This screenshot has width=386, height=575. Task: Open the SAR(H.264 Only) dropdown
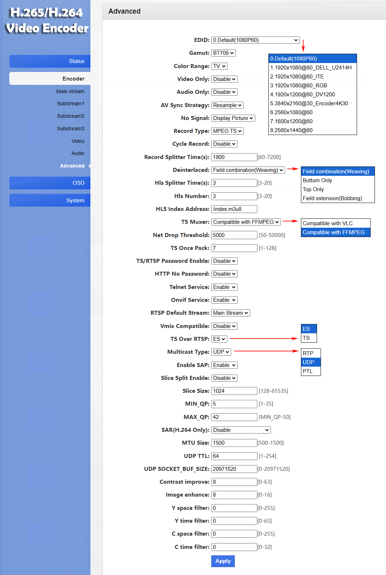click(241, 430)
